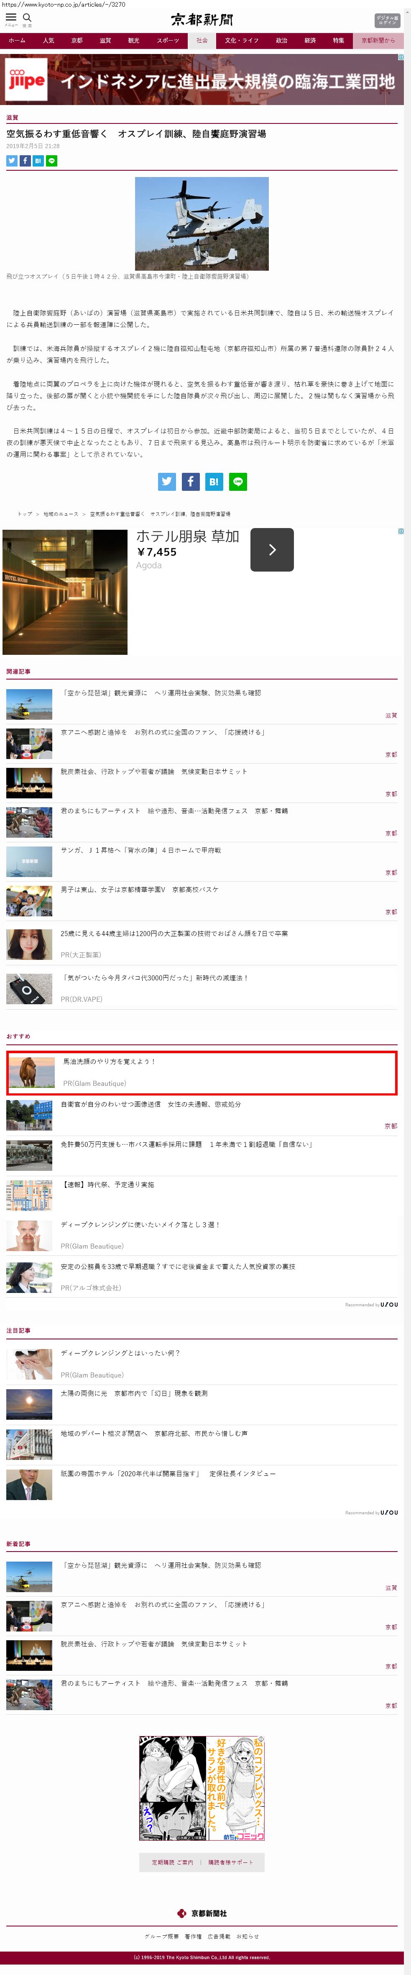Screen dimensions: 411x1975
Task: Click the 地域のニュース breadcrumb link
Action: pos(61,514)
